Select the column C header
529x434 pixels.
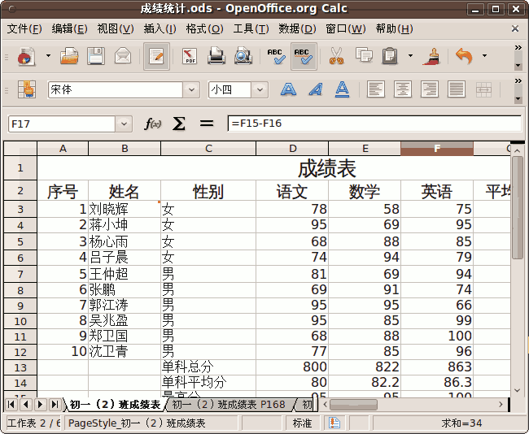point(208,149)
